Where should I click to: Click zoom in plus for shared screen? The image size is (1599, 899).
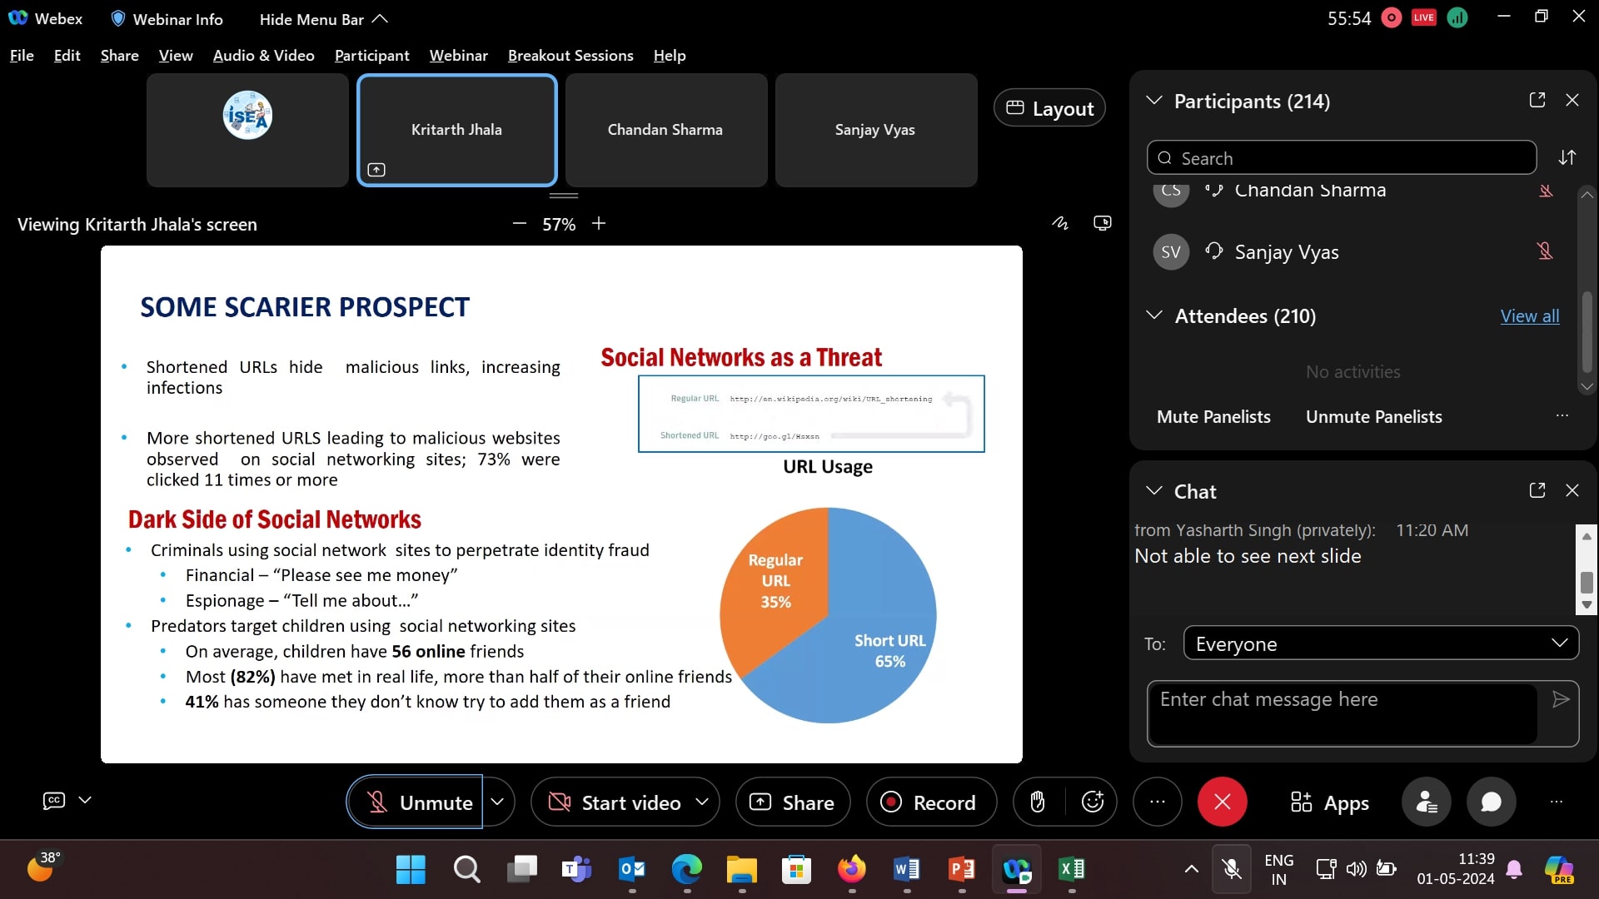(x=599, y=223)
